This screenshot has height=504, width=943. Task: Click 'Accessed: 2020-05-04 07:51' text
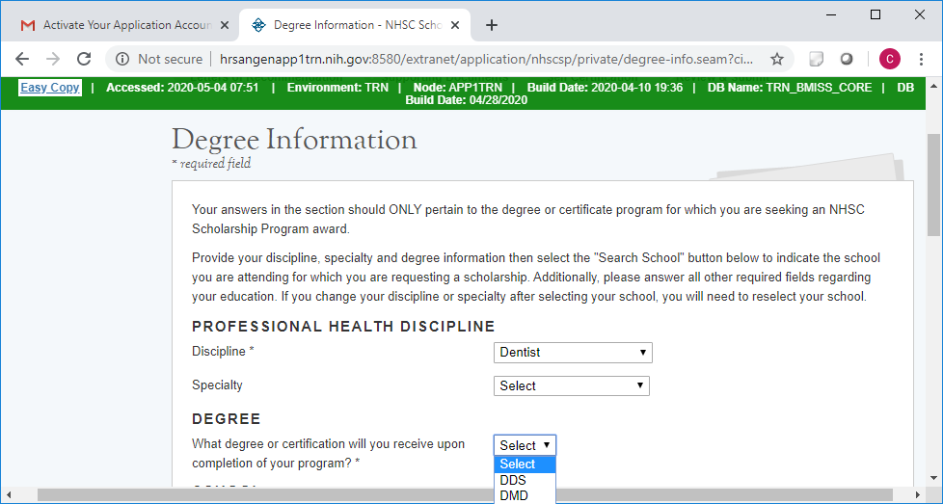click(182, 88)
